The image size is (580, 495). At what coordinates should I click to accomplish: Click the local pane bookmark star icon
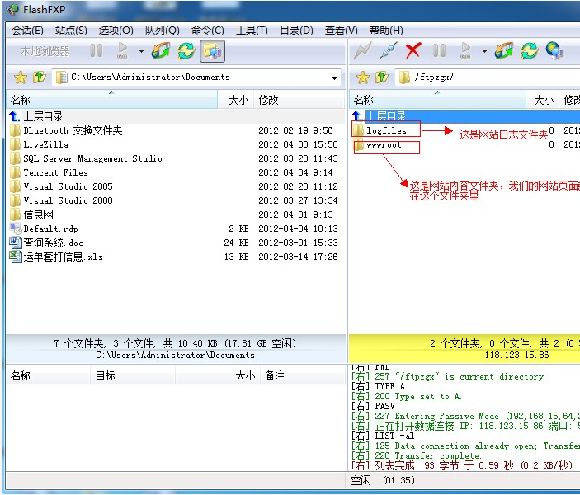click(21, 78)
